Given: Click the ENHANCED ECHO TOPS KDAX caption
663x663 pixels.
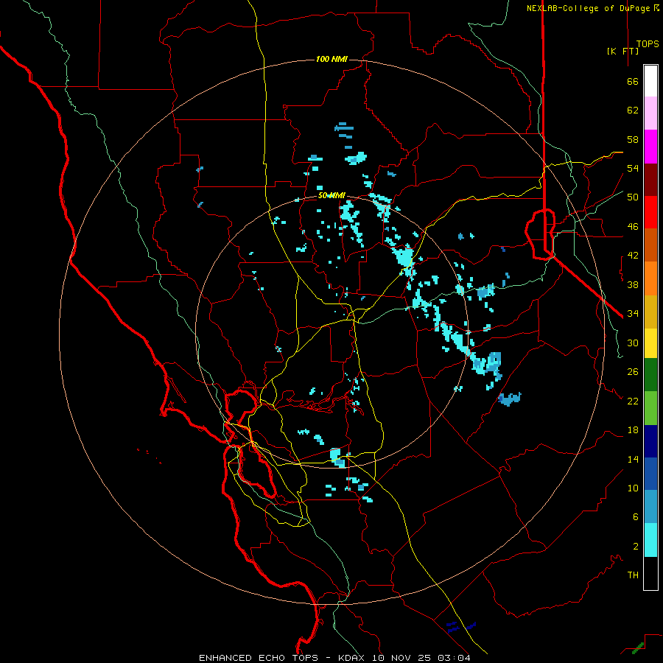Looking at the screenshot, I should click(x=334, y=658).
